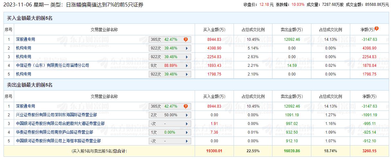Click total net amount 3260.15
Screen dimensions: 392x159
[x=369, y=150]
